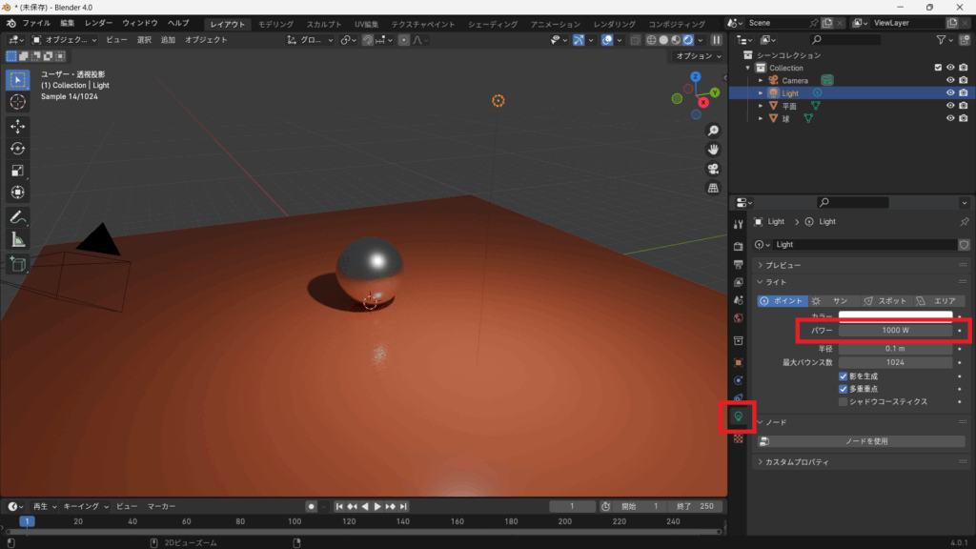The width and height of the screenshot is (976, 549).
Task: Click the ノードを使用 button
Action: [x=865, y=441]
